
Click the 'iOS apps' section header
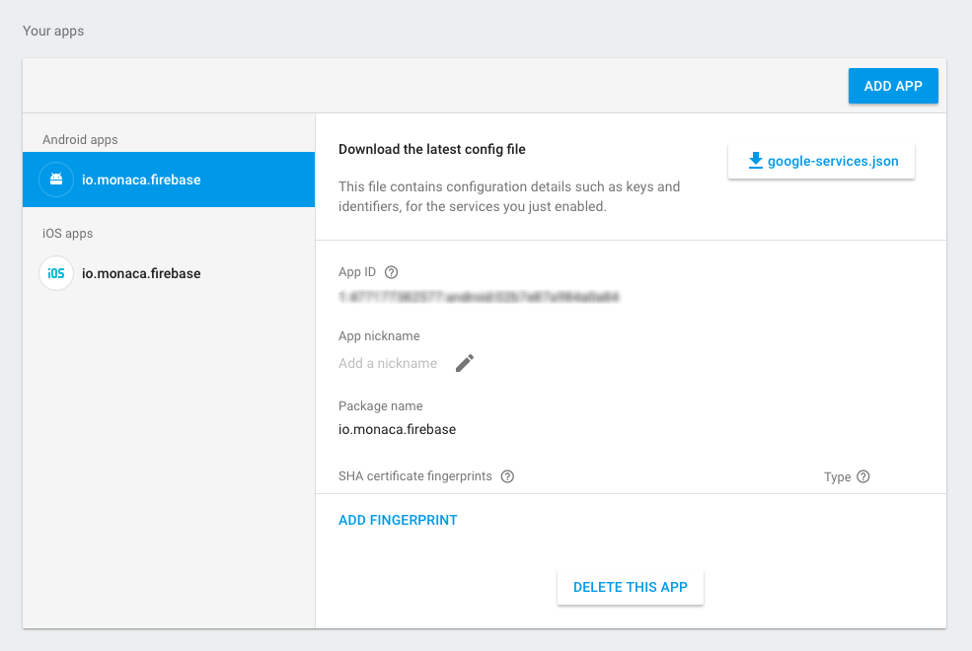click(68, 234)
